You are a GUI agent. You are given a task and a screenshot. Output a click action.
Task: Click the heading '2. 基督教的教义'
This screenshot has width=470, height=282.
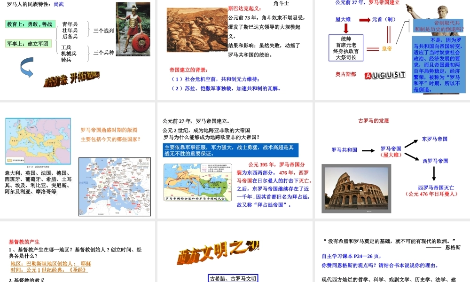26,280
